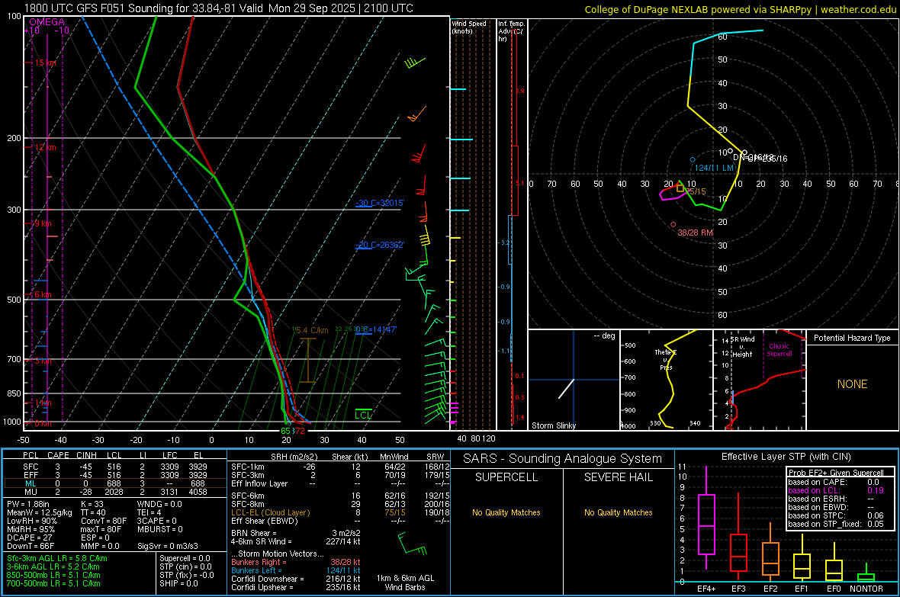Click the 5.4 C/km lapse rate label
The width and height of the screenshot is (900, 597).
[311, 330]
